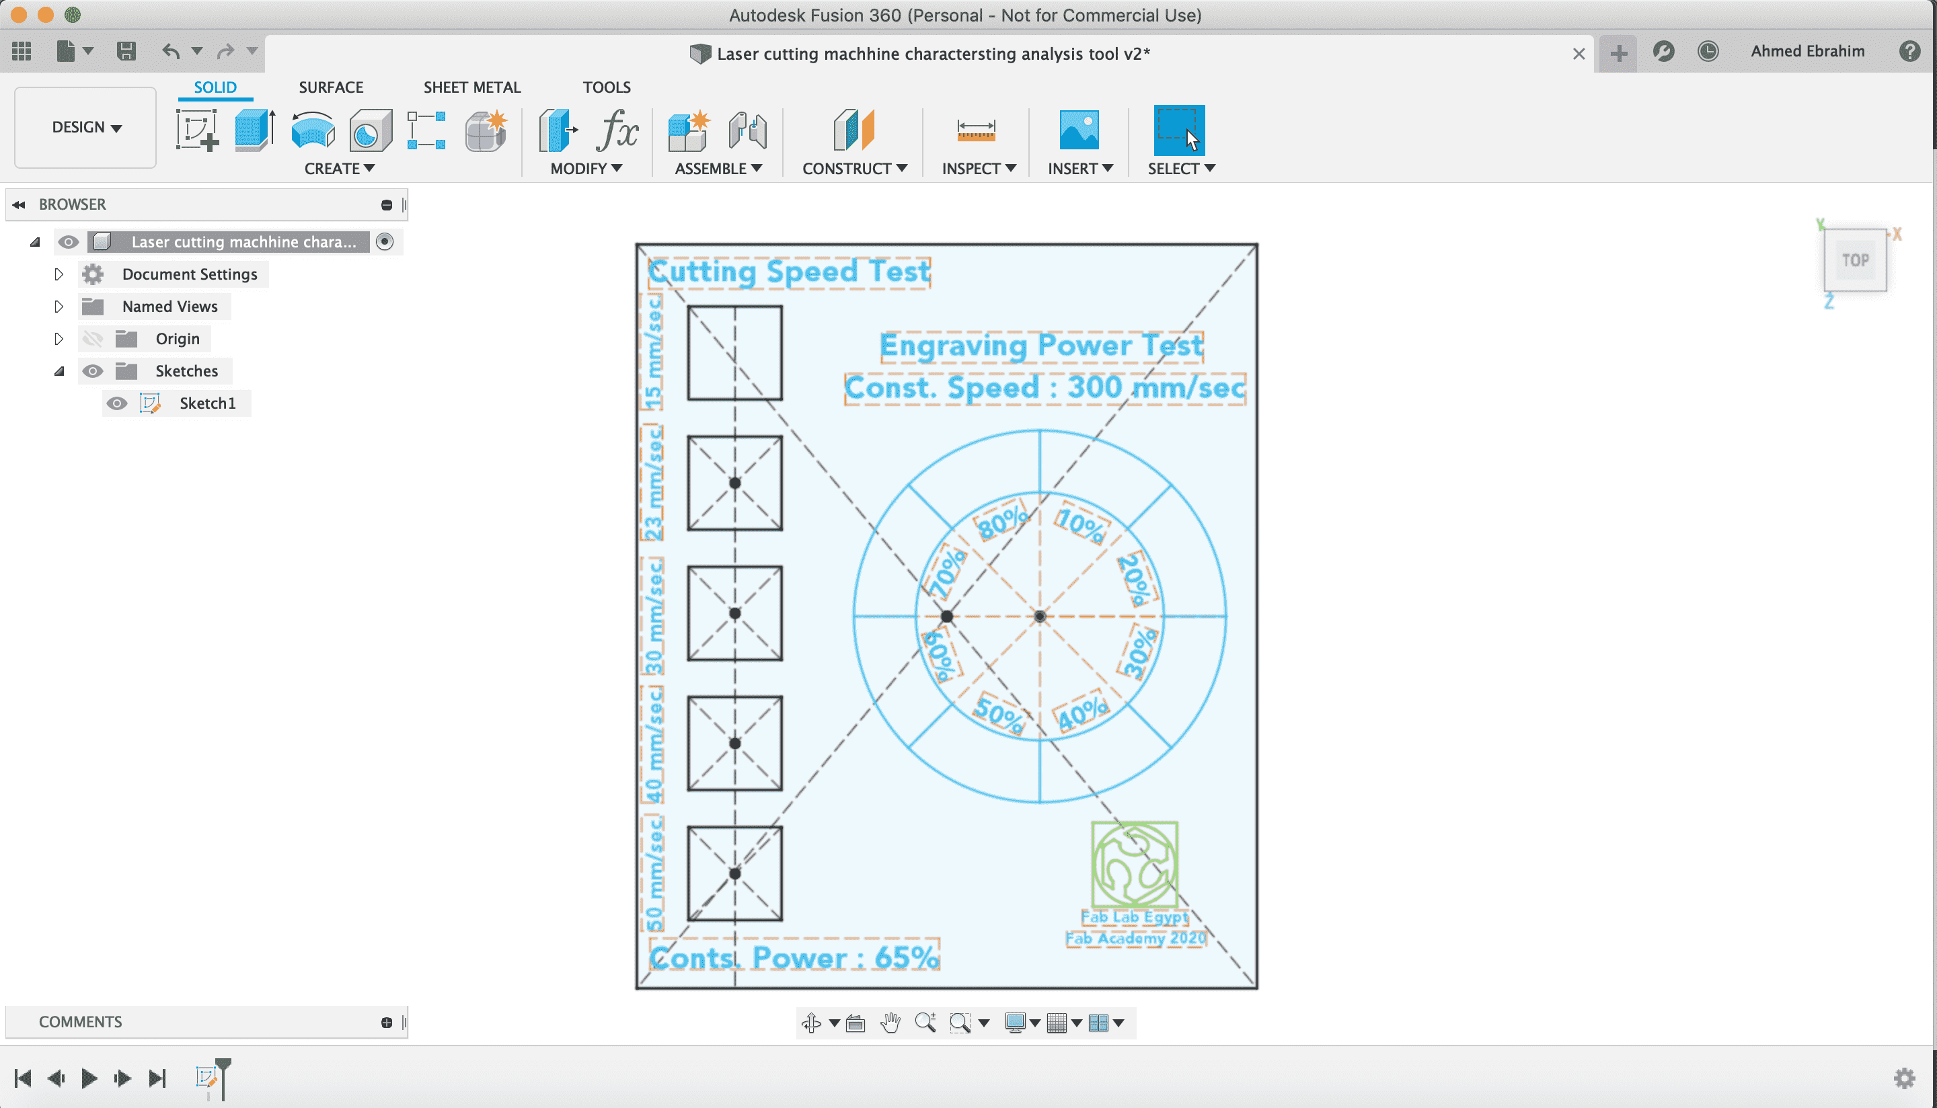The image size is (1937, 1108).
Task: Toggle visibility of top-level design component
Action: 67,241
